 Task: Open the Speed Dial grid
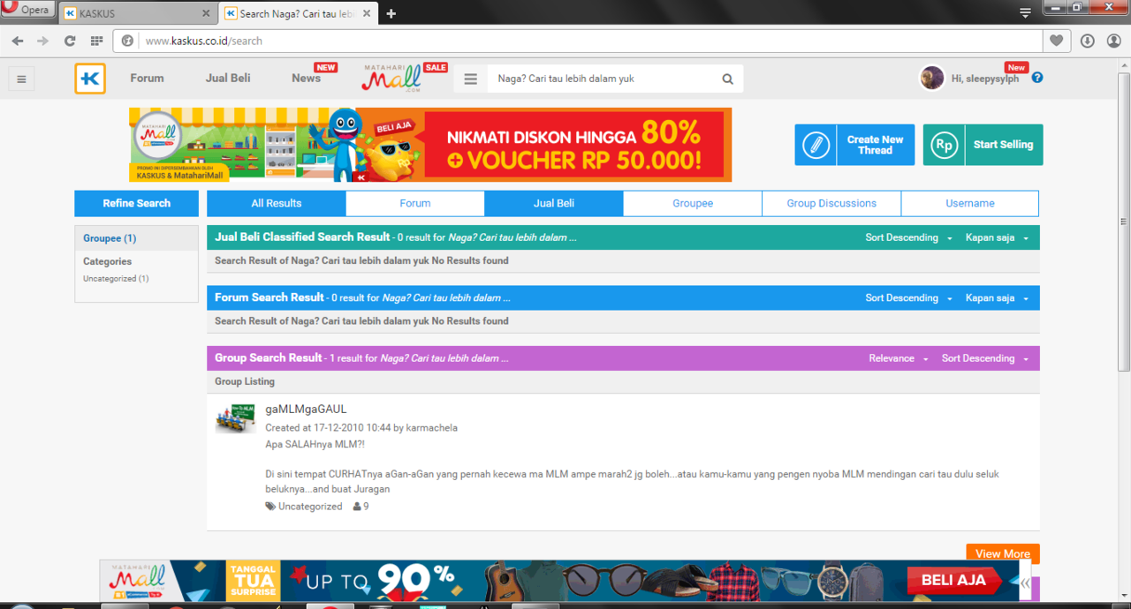pyautogui.click(x=96, y=41)
